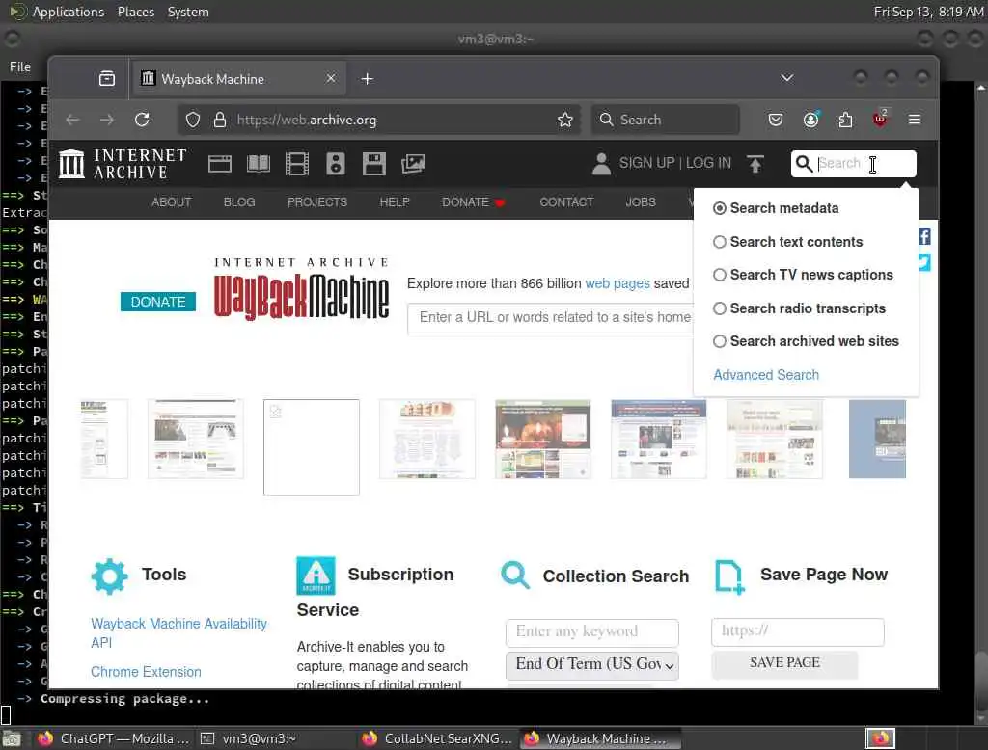Open Firefox View tab icon
988x750 pixels.
click(x=107, y=79)
